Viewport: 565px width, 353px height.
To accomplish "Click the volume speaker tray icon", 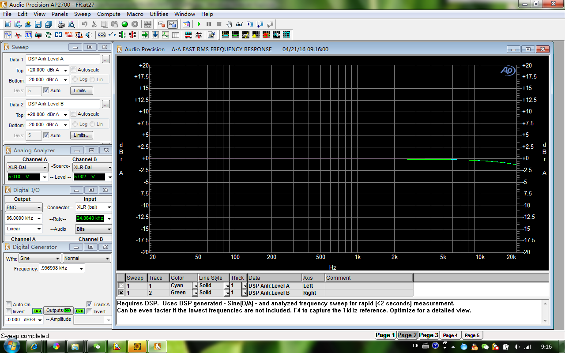I will click(x=517, y=346).
